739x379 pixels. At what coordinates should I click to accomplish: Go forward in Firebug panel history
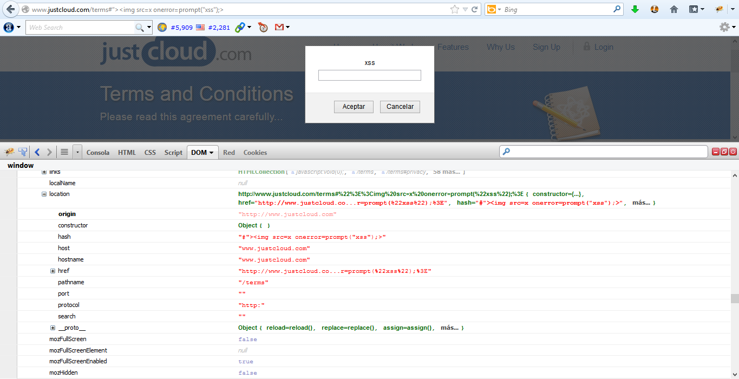(x=49, y=152)
